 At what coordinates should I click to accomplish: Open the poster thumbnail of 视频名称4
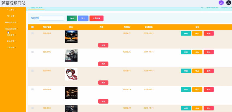[71, 93]
